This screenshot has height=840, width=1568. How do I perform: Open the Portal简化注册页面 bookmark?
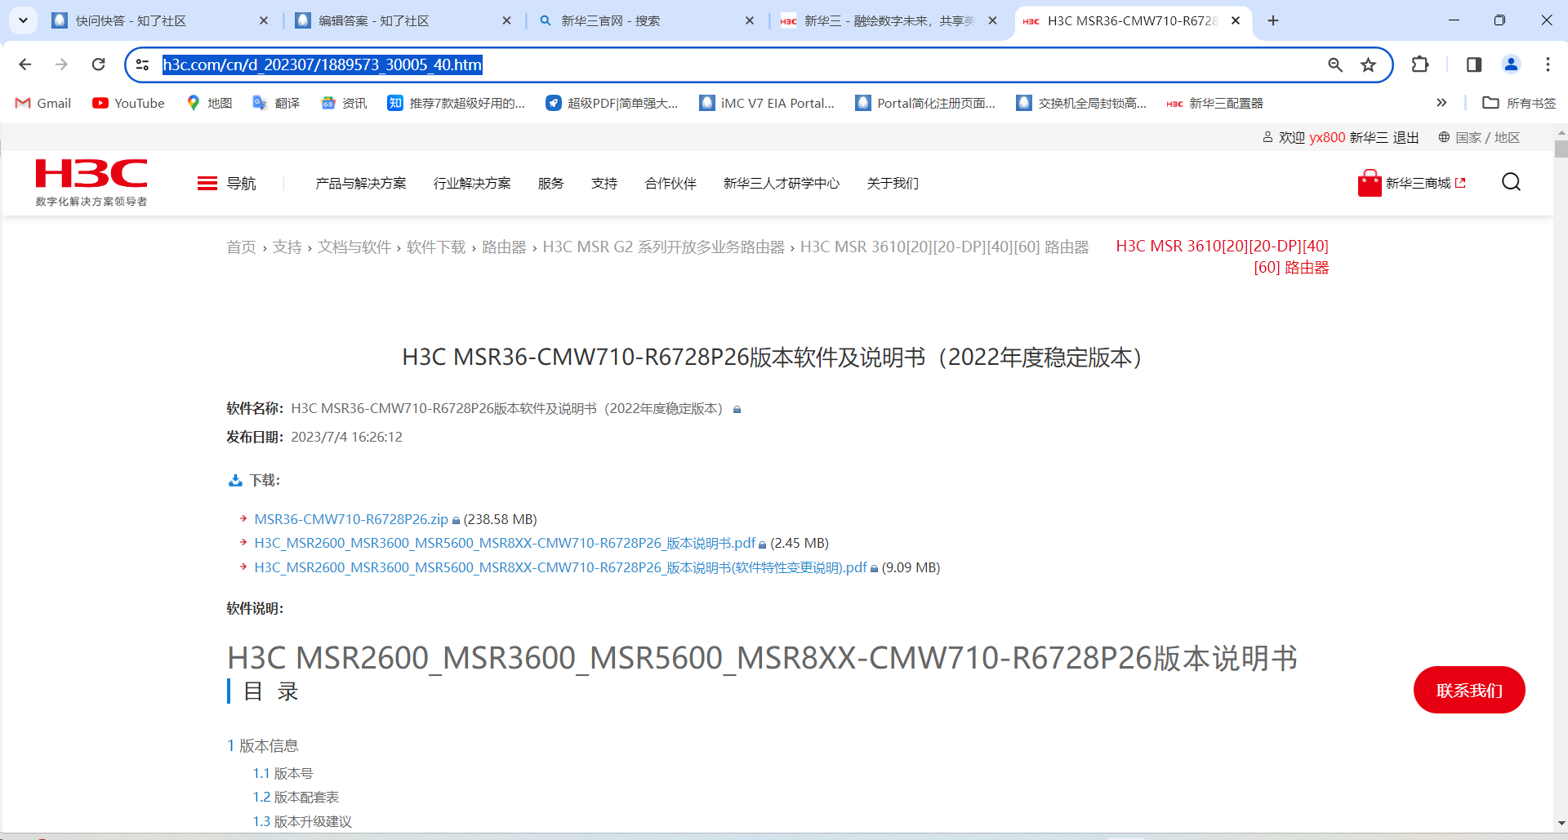point(925,103)
